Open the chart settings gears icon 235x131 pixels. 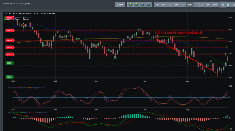point(223,5)
